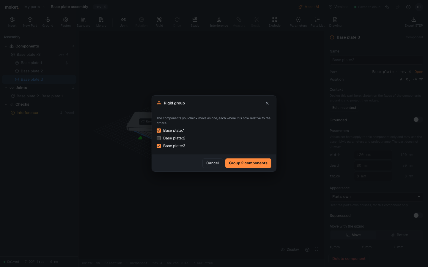Click the New Part toolbar icon
428x267 pixels.
coord(30,22)
